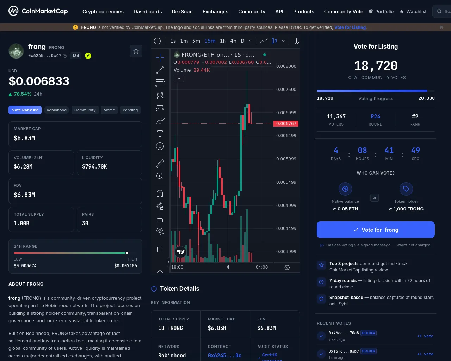Open the forecasting and measurement tools
Screen dimensions: 451x361
point(160,108)
